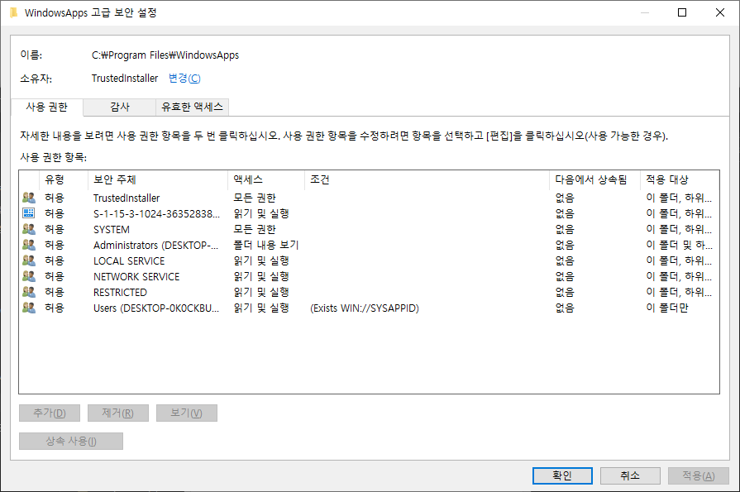Click the 변경(C) owner link
The image size is (740, 492).
tap(184, 79)
